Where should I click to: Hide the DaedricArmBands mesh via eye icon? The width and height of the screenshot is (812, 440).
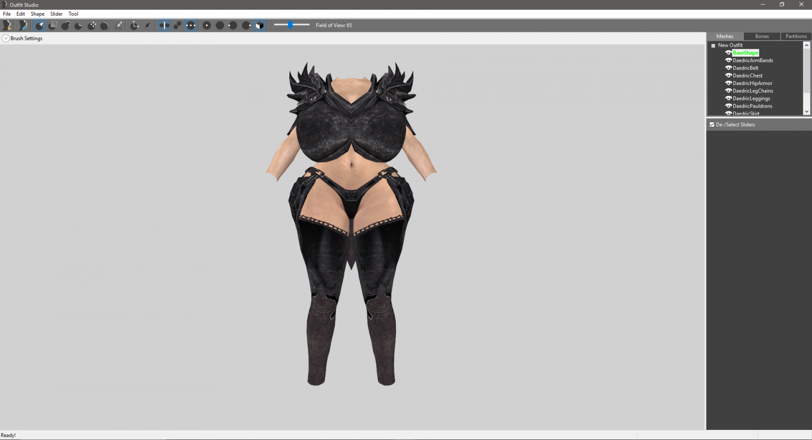[728, 60]
